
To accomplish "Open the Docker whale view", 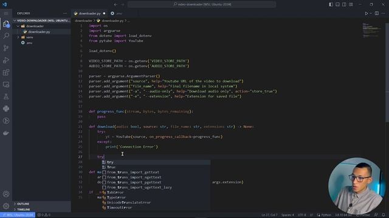I will tap(6, 133).
